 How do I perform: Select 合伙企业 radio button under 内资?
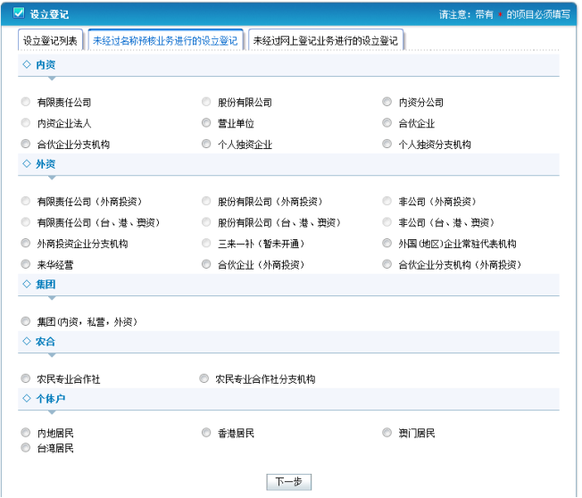[387, 123]
